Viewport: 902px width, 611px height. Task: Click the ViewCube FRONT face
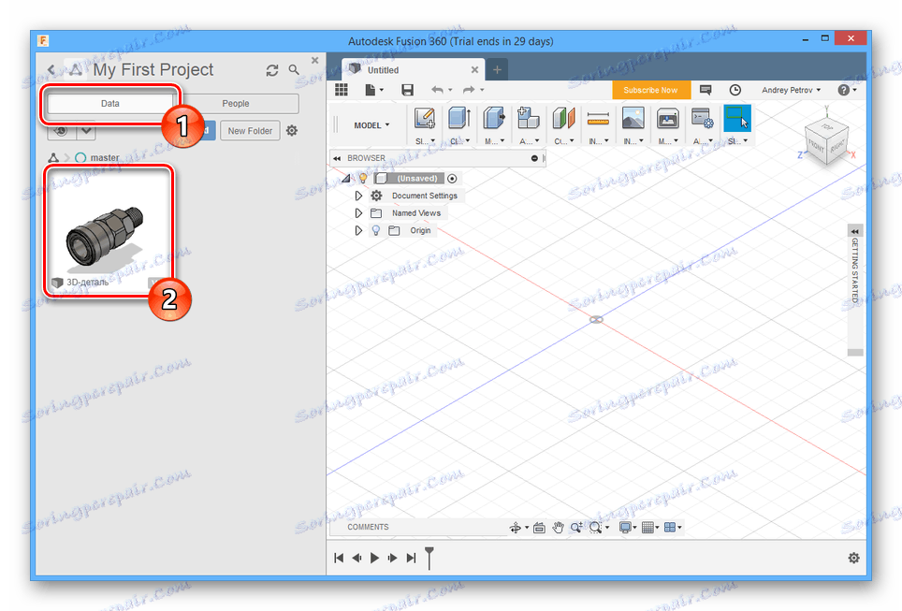pos(816,147)
